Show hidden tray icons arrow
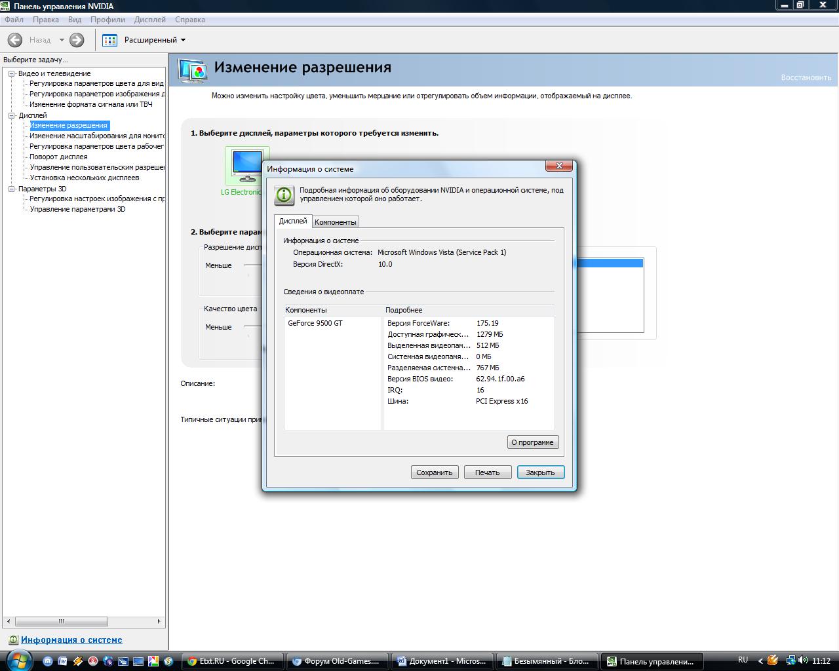839x671 pixels. [760, 661]
